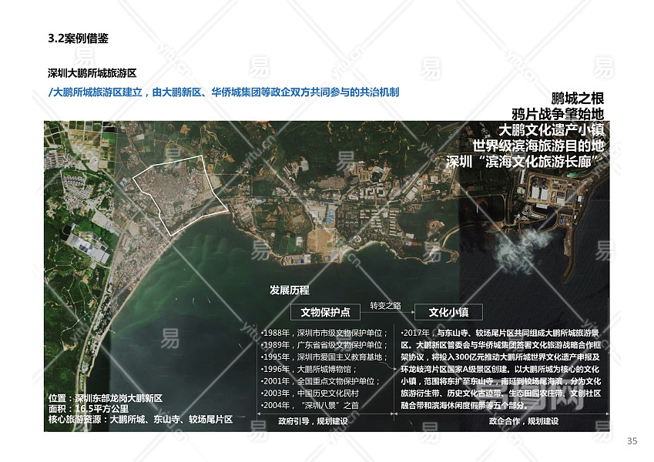Viewport: 654px width, 462px height.
Task: Select the 1995年 爱国主义教育基地 entry
Action: tap(324, 357)
